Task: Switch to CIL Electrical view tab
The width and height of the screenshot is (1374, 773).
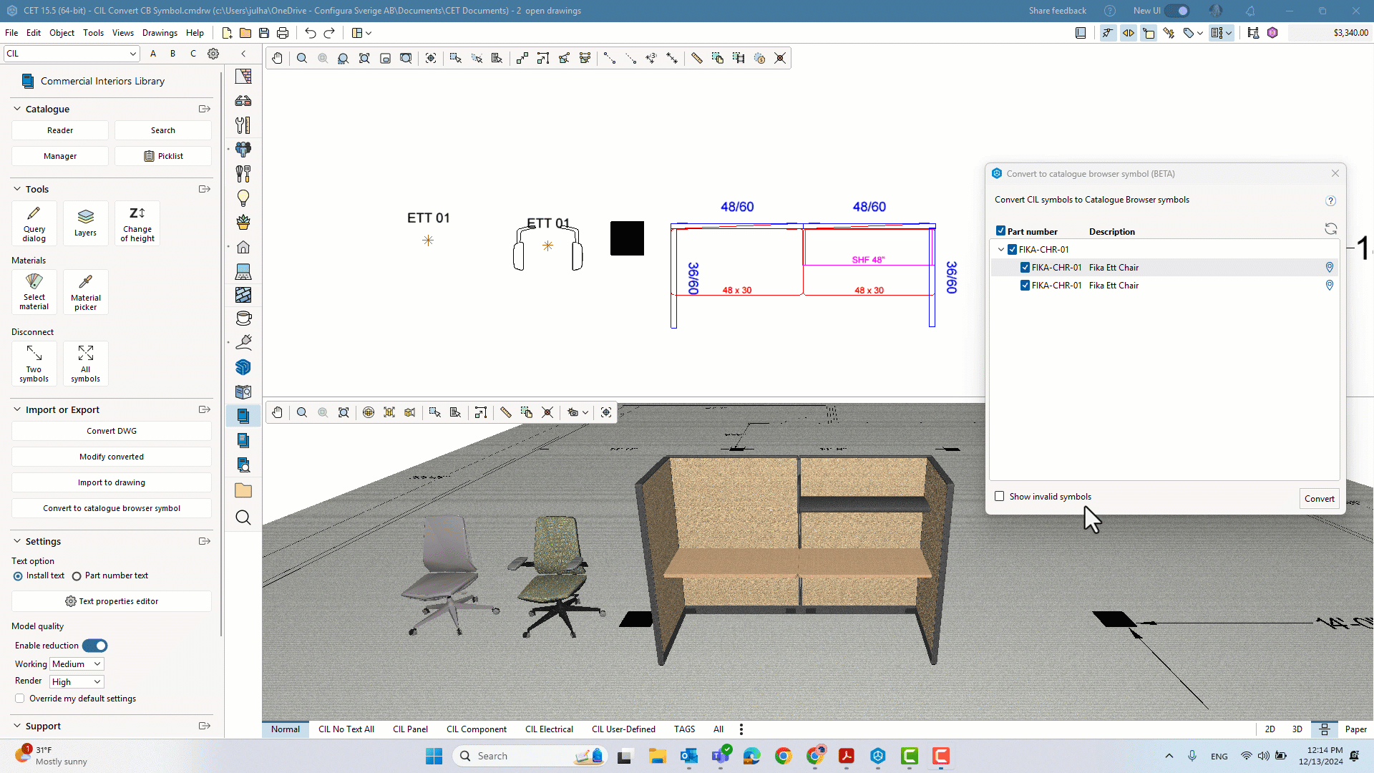Action: click(x=549, y=729)
